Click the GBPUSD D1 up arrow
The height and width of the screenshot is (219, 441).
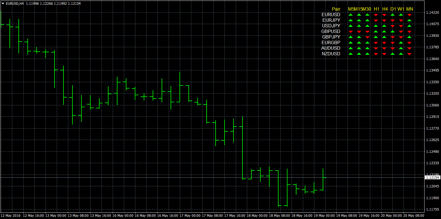pos(393,31)
